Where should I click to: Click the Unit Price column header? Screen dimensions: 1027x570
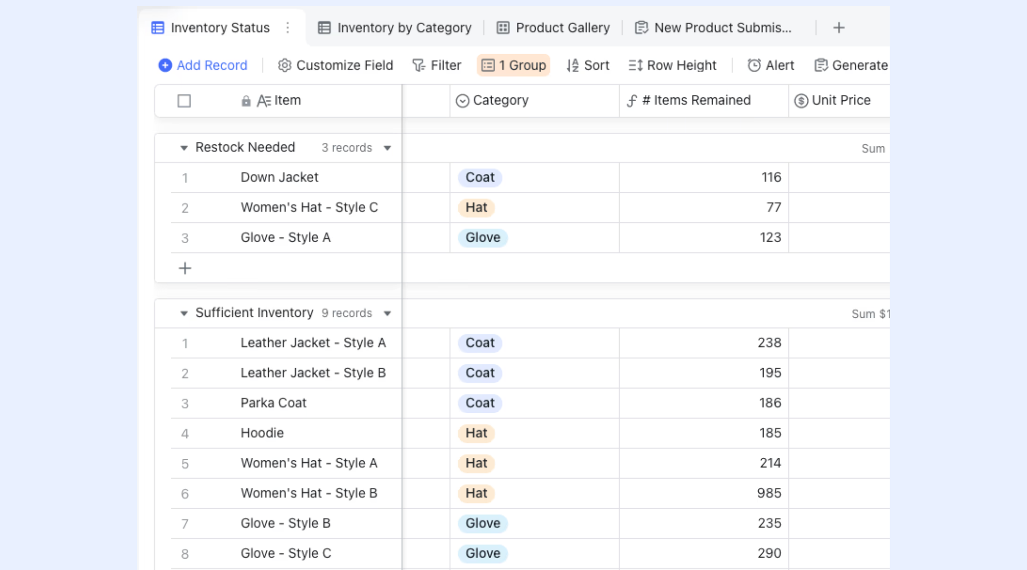coord(839,101)
